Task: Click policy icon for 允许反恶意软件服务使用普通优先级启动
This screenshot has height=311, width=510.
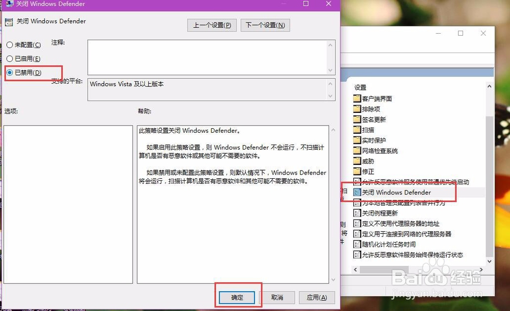Action: coord(357,182)
